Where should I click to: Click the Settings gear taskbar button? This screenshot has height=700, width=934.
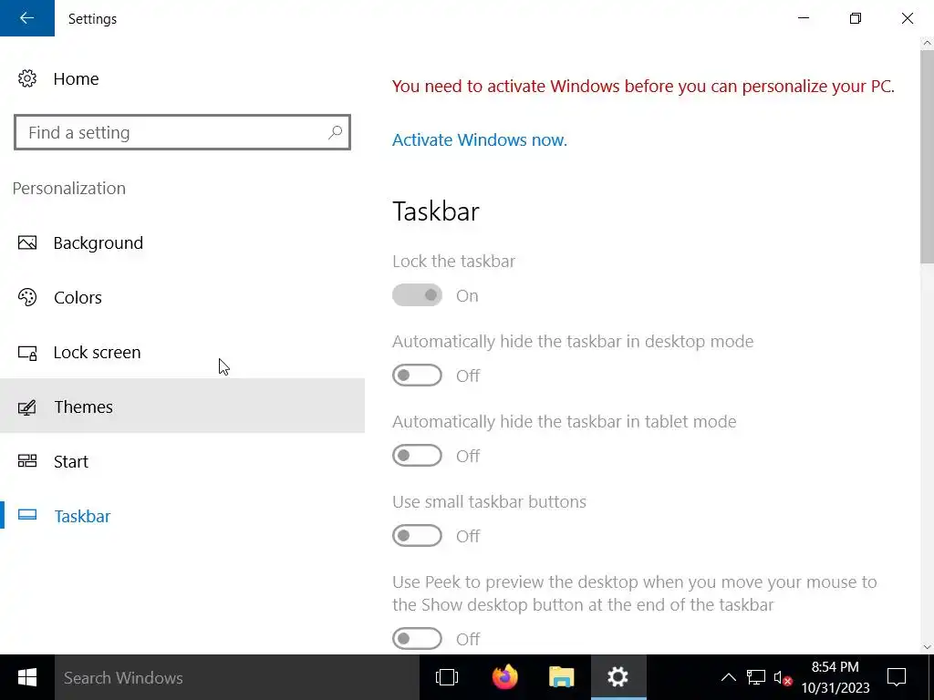click(617, 677)
